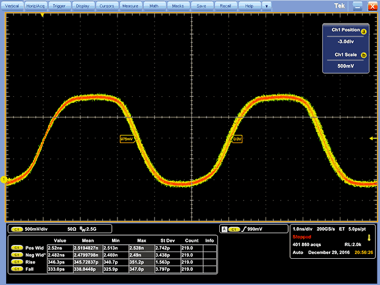Select knob 'a' for Ch1 Position
The width and height of the screenshot is (380, 285).
(364, 32)
